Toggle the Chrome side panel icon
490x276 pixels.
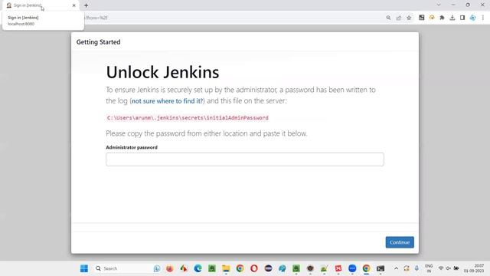pos(462,18)
